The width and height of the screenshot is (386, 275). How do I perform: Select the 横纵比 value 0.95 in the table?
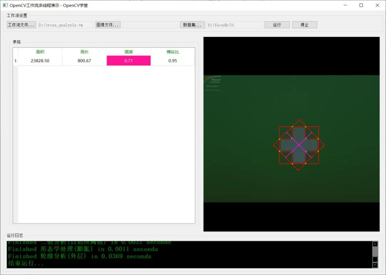point(173,61)
